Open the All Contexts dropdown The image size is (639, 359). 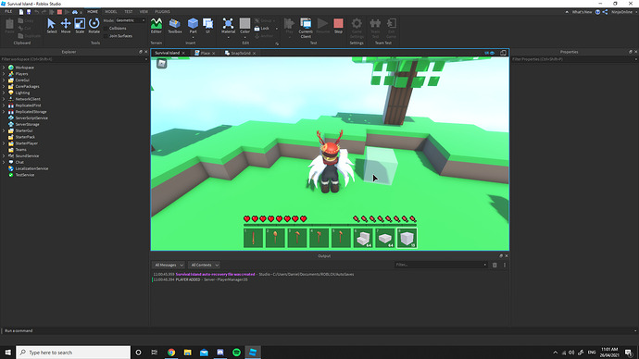pos(205,265)
